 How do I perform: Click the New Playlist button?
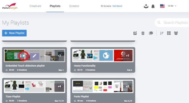14,33
